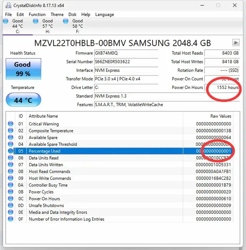Screen dimensions: 246x250
Task: Click the status orb for Composite Temperature
Action: tap(10, 131)
